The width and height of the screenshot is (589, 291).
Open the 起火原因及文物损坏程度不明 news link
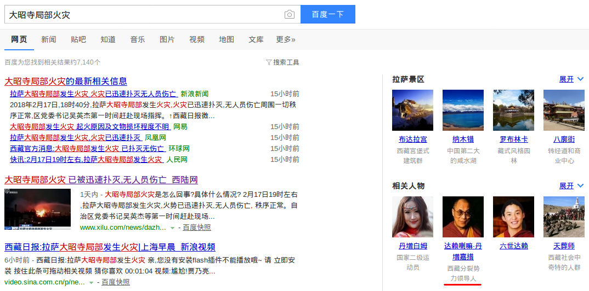pos(90,126)
